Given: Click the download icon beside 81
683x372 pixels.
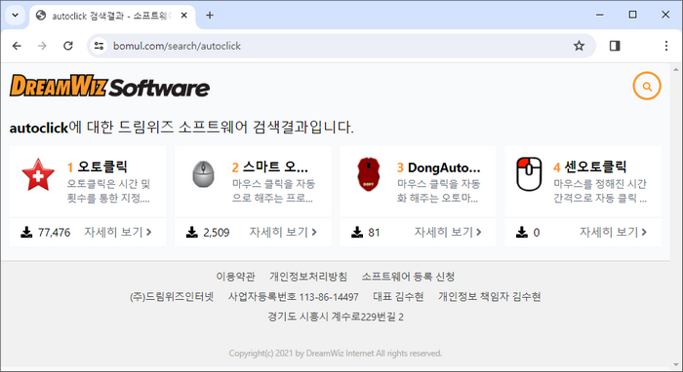Looking at the screenshot, I should click(x=357, y=232).
